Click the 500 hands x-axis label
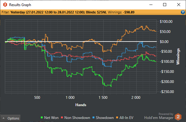This screenshot has width=186, height=122. point(37,98)
